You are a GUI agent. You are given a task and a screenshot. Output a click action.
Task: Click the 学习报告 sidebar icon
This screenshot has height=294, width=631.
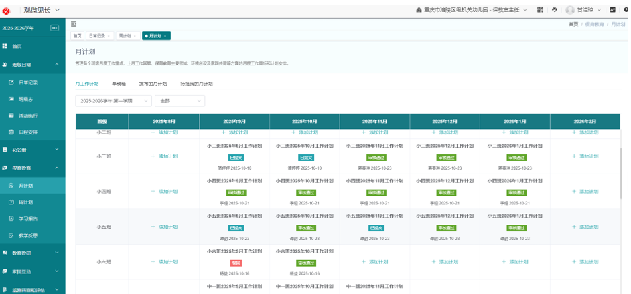tap(11, 218)
